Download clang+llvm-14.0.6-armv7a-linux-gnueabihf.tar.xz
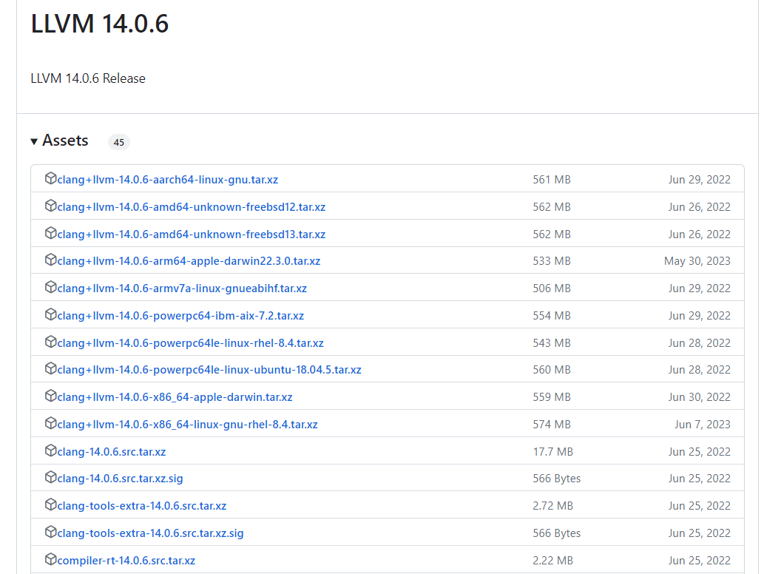 [x=182, y=288]
